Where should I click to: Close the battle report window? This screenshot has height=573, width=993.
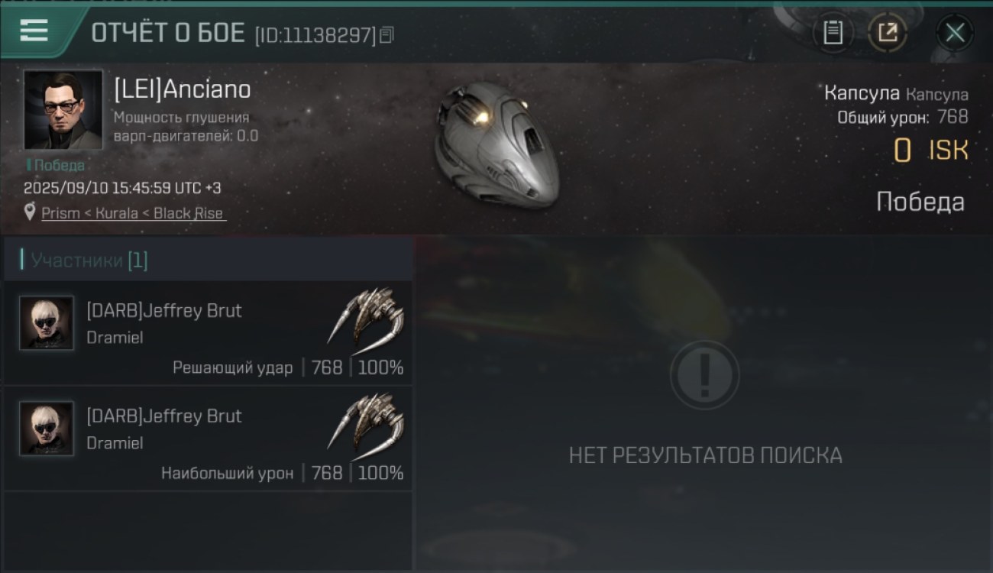pyautogui.click(x=955, y=33)
